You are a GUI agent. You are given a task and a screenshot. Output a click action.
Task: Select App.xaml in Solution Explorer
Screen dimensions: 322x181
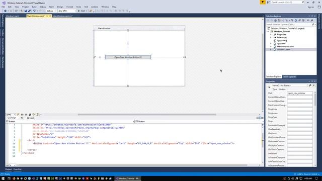coord(281,44)
